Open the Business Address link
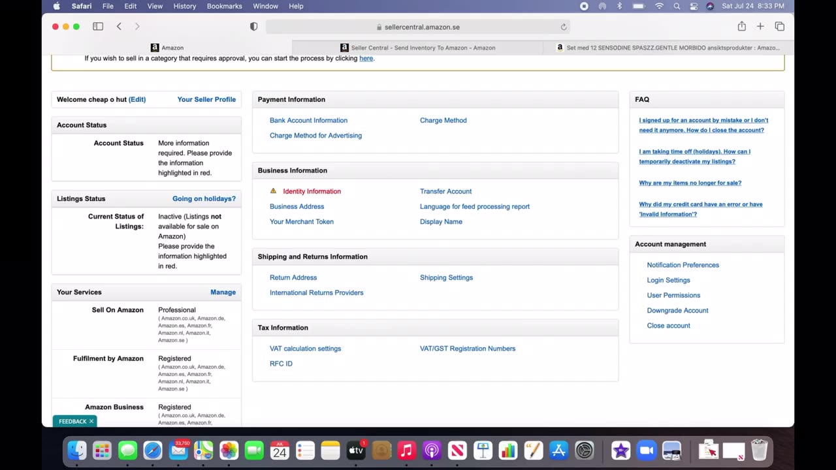 coord(297,206)
